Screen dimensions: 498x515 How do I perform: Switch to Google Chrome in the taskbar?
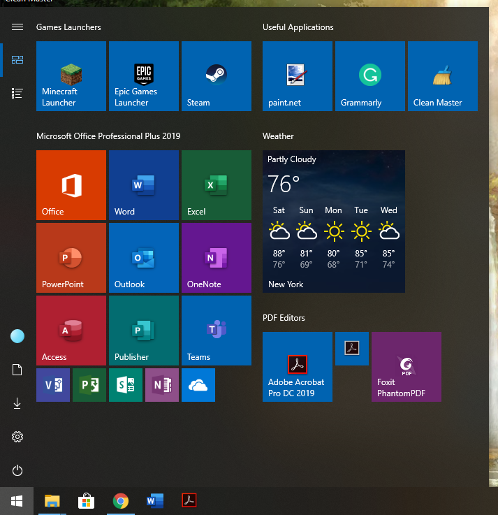[x=120, y=501]
